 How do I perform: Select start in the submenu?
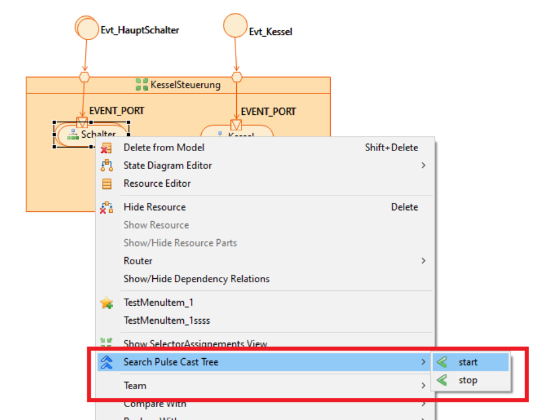click(x=468, y=362)
